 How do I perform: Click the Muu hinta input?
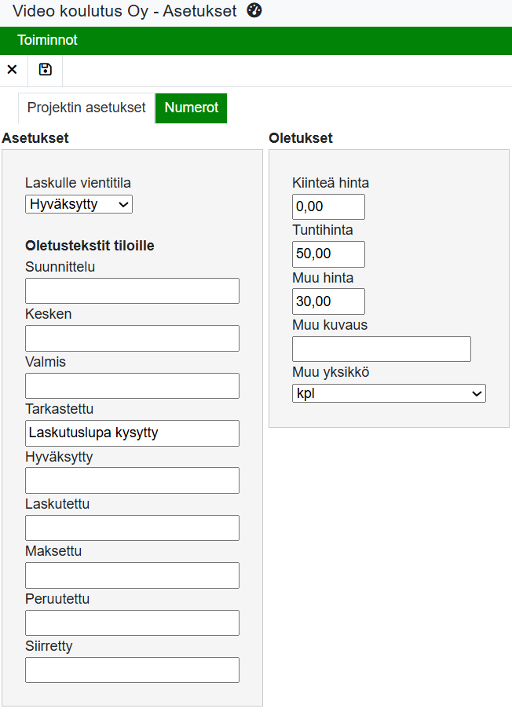pyautogui.click(x=328, y=301)
